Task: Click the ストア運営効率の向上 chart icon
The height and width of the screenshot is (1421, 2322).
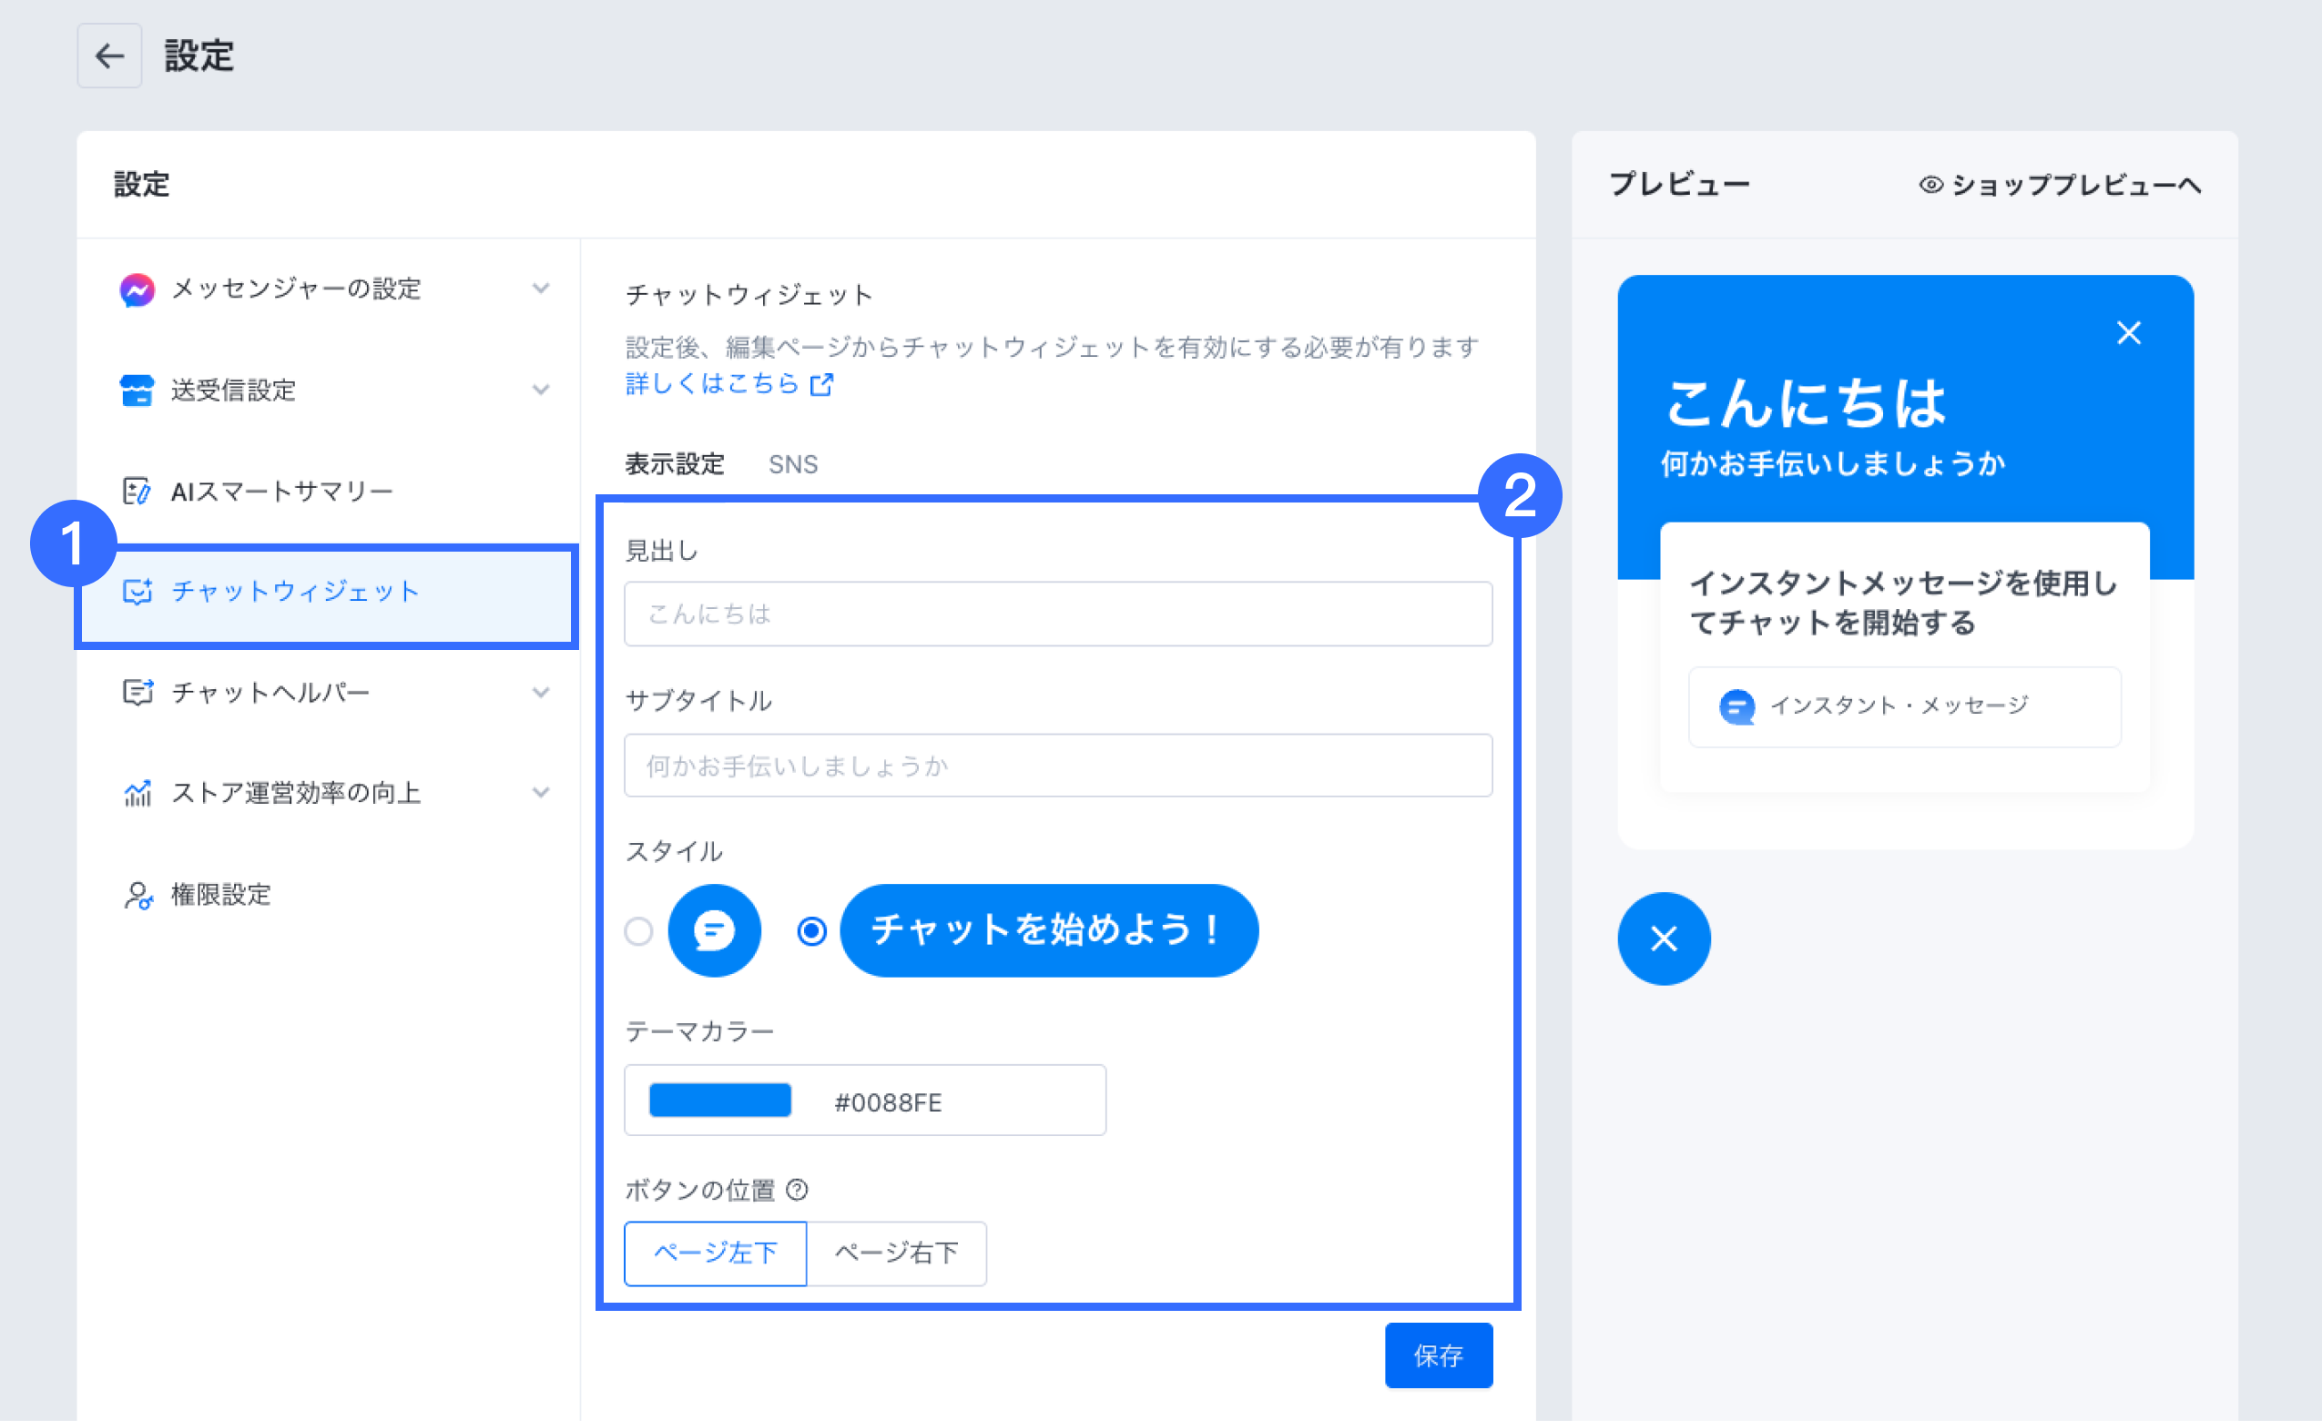Action: (x=137, y=794)
